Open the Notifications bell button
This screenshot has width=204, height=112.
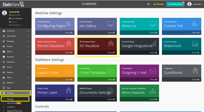(x=175, y=4)
